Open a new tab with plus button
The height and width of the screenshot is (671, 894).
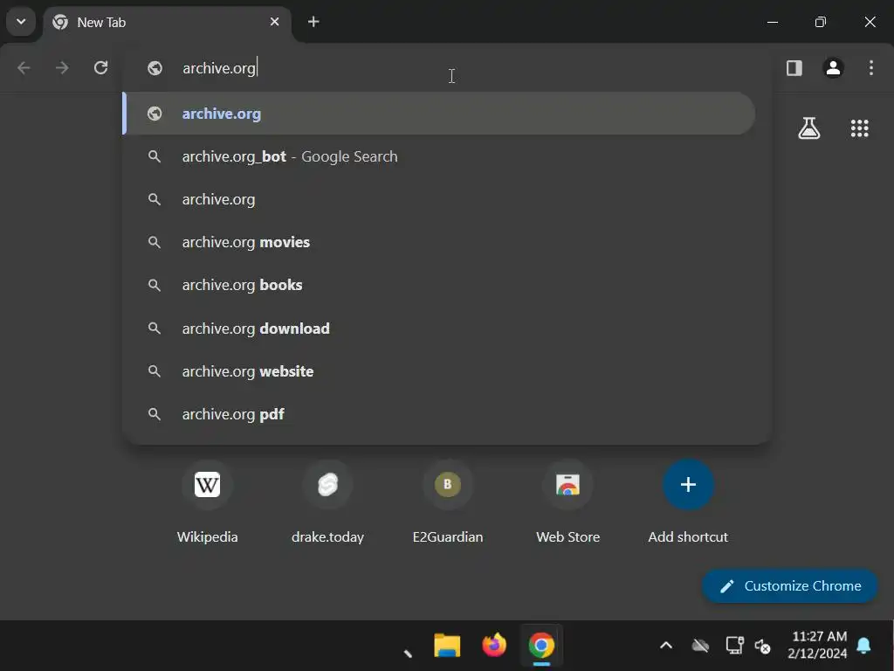[x=313, y=22]
